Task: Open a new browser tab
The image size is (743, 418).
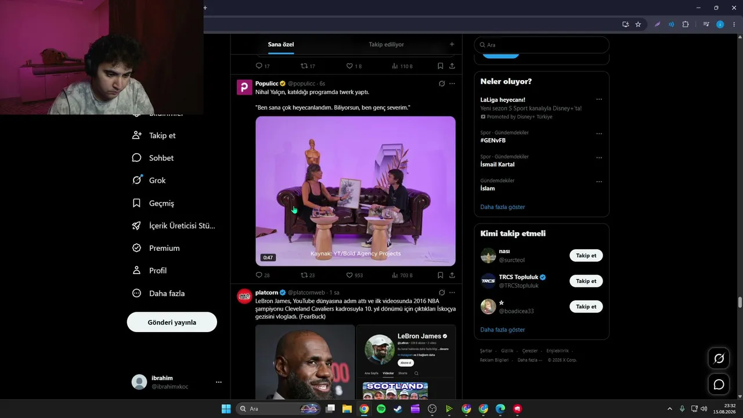Action: 205,8
